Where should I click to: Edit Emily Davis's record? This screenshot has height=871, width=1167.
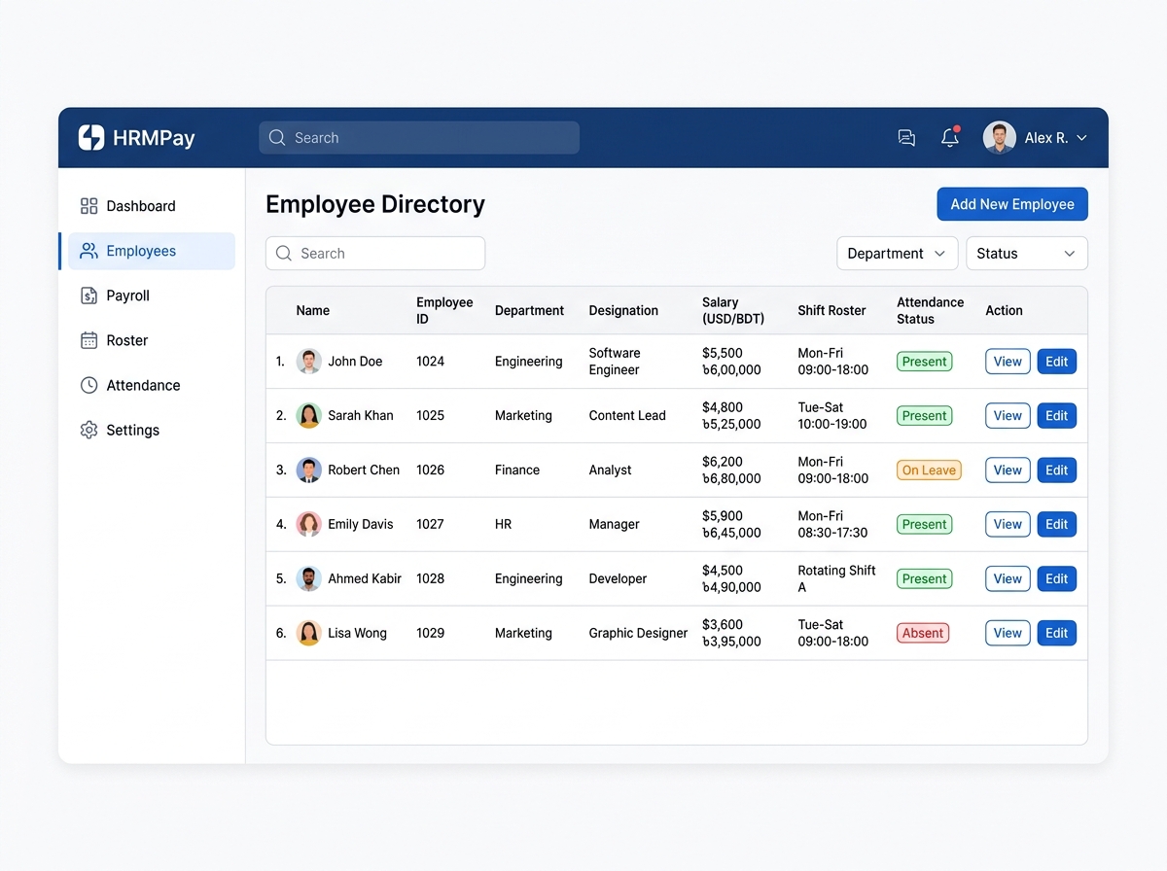click(1057, 525)
